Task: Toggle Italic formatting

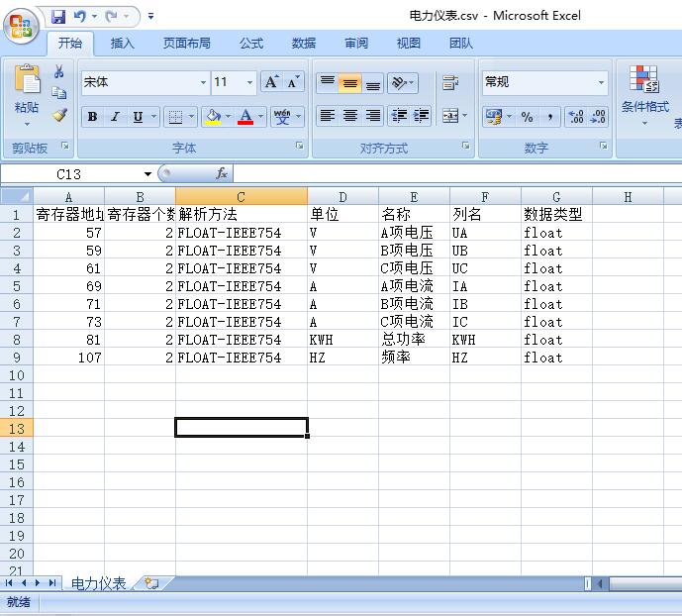Action: (115, 117)
